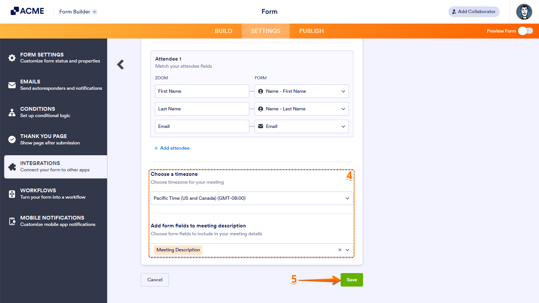The image size is (539, 303).
Task: Click the Add attendee link
Action: (x=172, y=148)
